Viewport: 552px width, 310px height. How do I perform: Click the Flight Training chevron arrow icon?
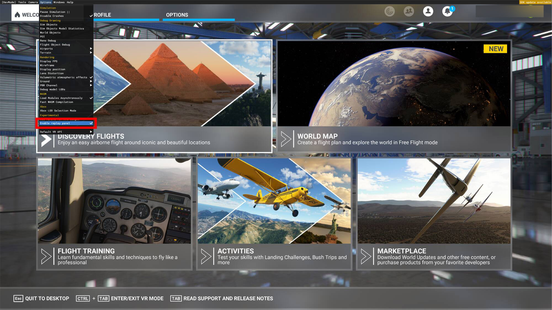(46, 256)
